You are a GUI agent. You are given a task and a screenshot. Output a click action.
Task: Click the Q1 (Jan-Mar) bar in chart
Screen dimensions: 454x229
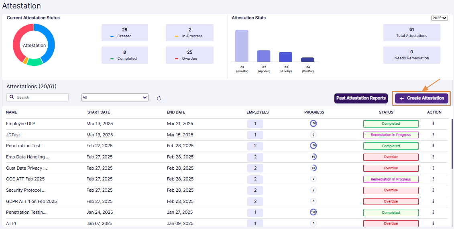[242, 46]
